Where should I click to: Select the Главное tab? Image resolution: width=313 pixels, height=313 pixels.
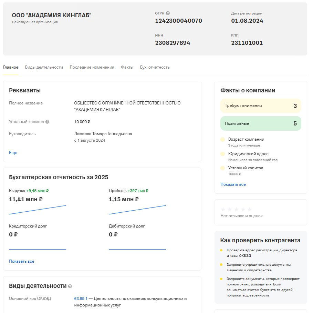point(11,67)
